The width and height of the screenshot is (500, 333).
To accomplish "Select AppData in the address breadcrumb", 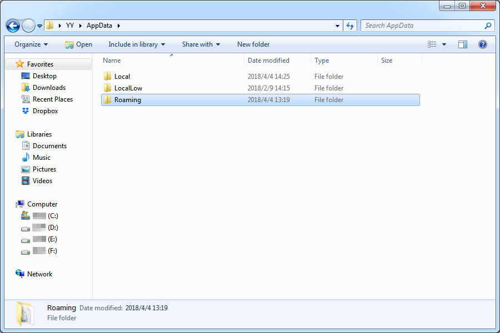I will pyautogui.click(x=99, y=26).
